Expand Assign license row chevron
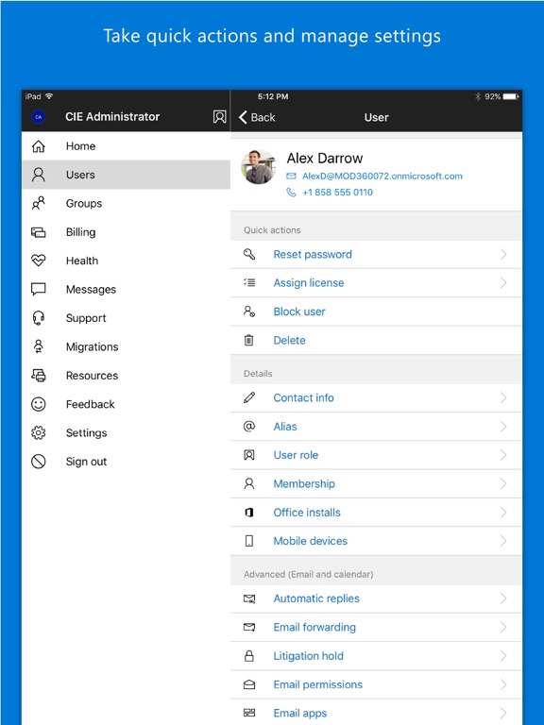The image size is (544, 725). pyautogui.click(x=503, y=283)
